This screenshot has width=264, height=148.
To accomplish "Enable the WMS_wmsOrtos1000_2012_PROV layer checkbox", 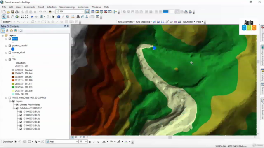I will pyautogui.click(x=10, y=98).
